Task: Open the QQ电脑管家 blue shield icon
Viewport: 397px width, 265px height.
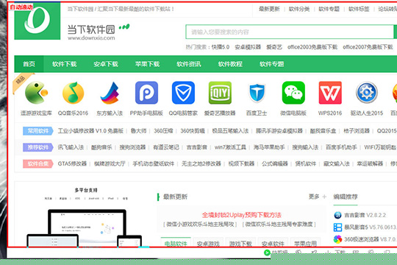Action: point(183,93)
